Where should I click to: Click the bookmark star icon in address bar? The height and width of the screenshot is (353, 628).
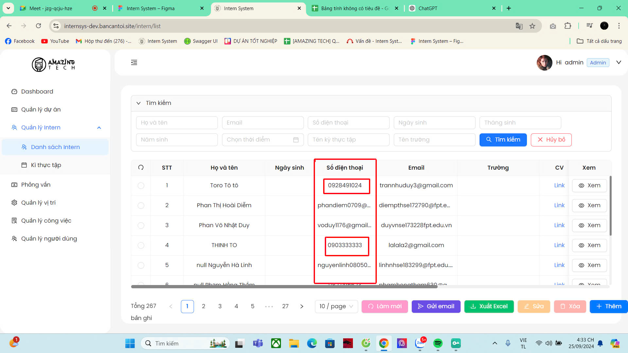click(532, 26)
